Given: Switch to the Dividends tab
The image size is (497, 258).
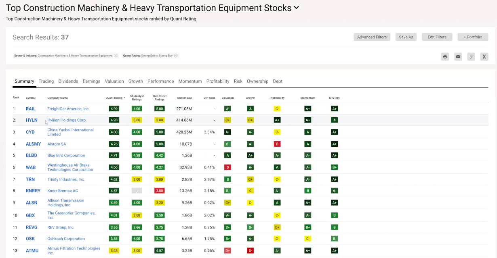Looking at the screenshot, I should pyautogui.click(x=68, y=81).
